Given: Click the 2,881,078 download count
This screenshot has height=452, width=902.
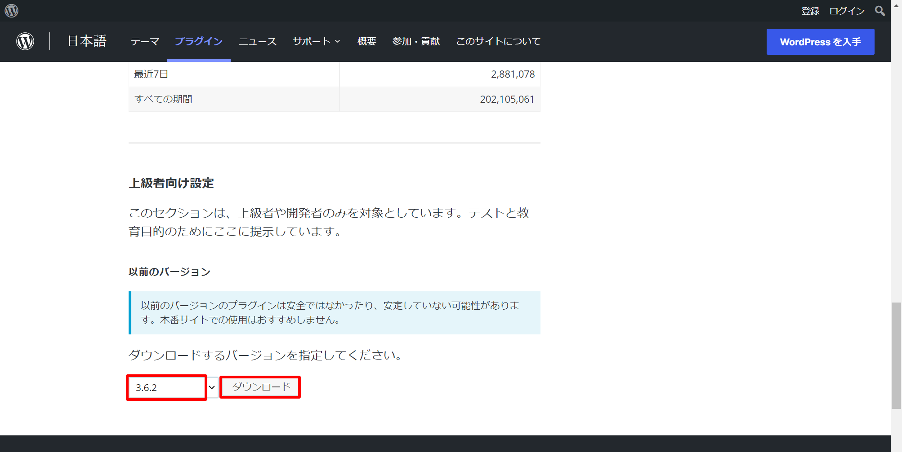Looking at the screenshot, I should 513,75.
